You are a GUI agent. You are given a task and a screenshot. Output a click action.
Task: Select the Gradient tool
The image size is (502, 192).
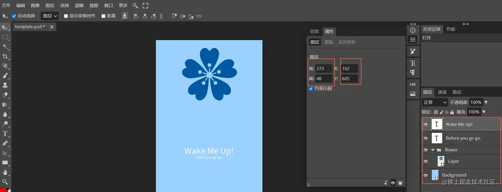pyautogui.click(x=5, y=105)
